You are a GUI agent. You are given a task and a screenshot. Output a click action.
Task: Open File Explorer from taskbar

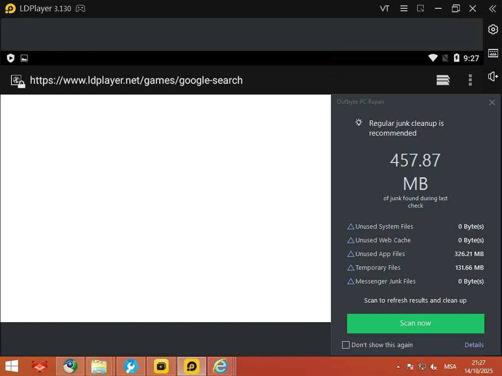pos(99,366)
